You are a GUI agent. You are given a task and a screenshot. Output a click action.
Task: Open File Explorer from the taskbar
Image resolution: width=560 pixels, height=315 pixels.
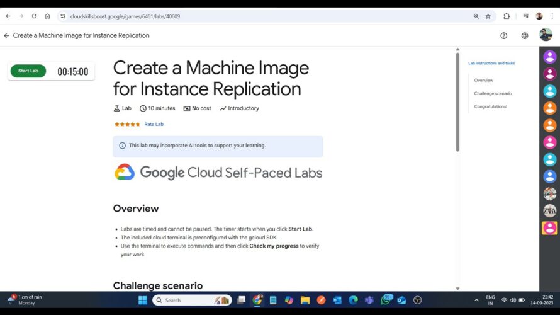(305, 301)
